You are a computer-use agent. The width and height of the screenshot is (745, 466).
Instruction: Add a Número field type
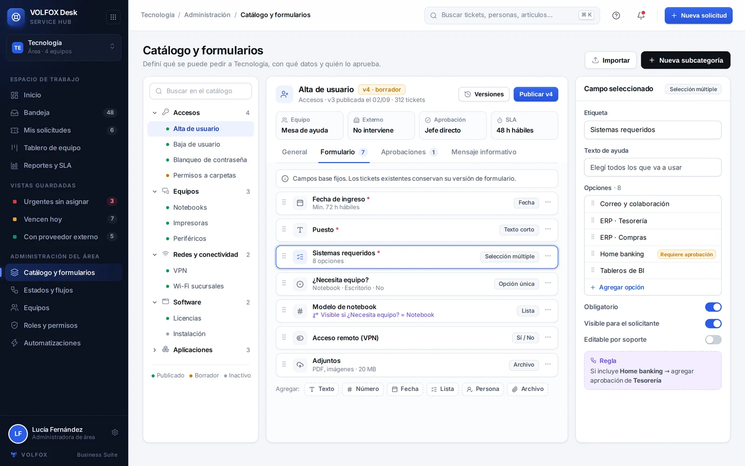pos(363,389)
